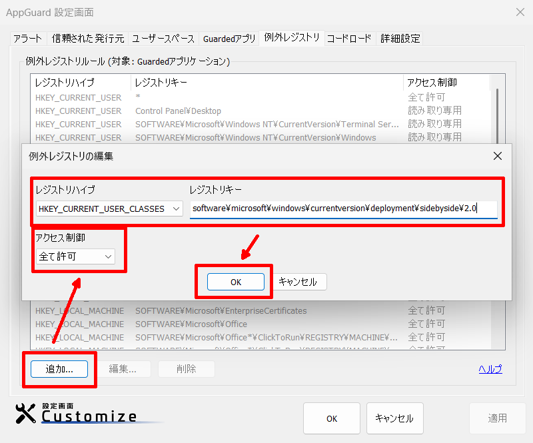
Task: Click the 追加... button
Action: point(59,369)
